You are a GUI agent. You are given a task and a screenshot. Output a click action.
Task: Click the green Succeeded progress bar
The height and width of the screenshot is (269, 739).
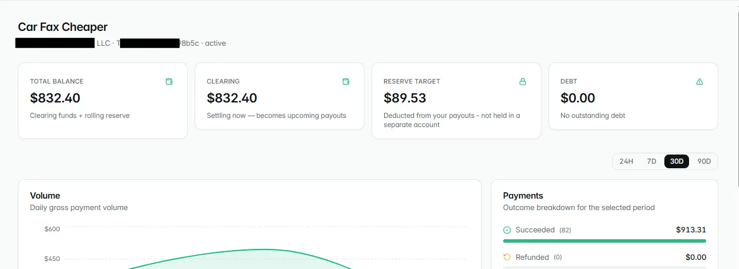click(x=605, y=241)
